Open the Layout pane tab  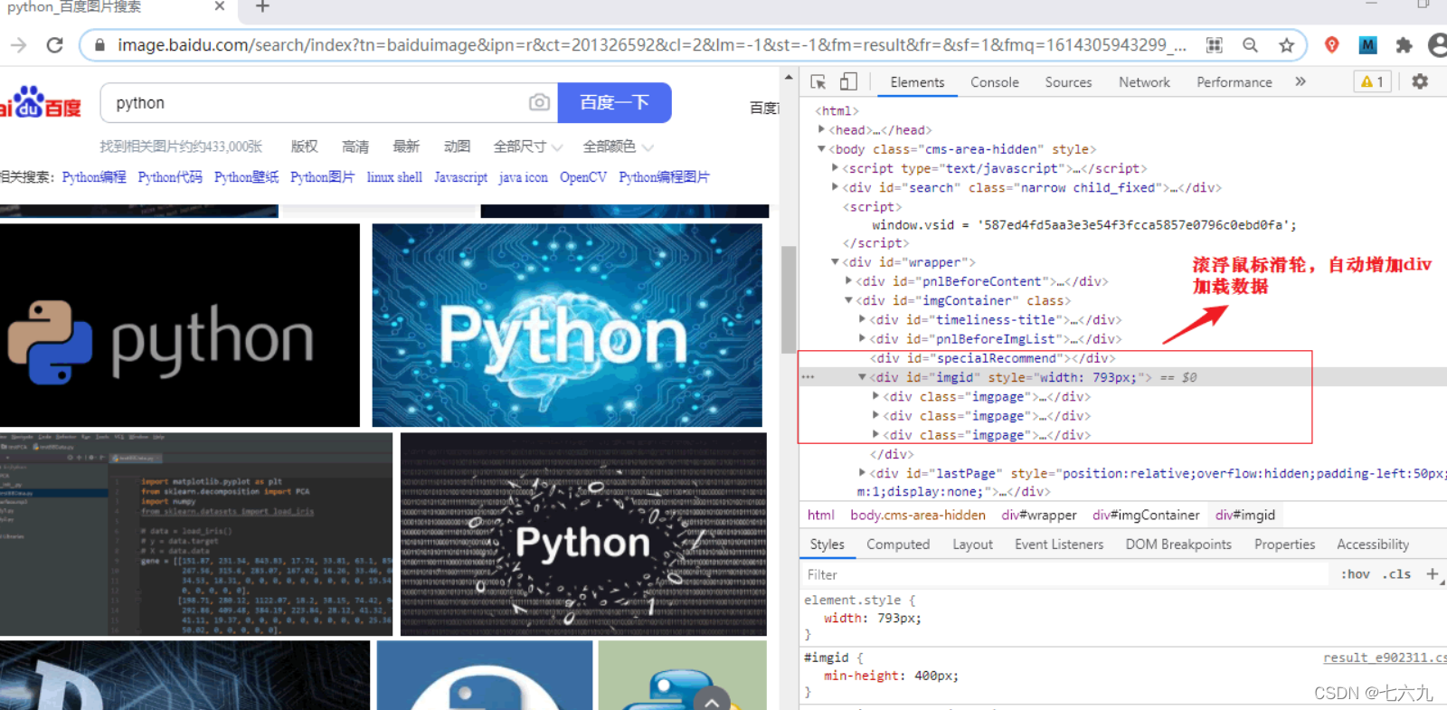click(x=972, y=544)
